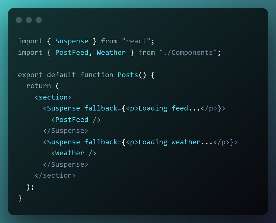
Task: Click the third gray window dot
Action: click(39, 20)
